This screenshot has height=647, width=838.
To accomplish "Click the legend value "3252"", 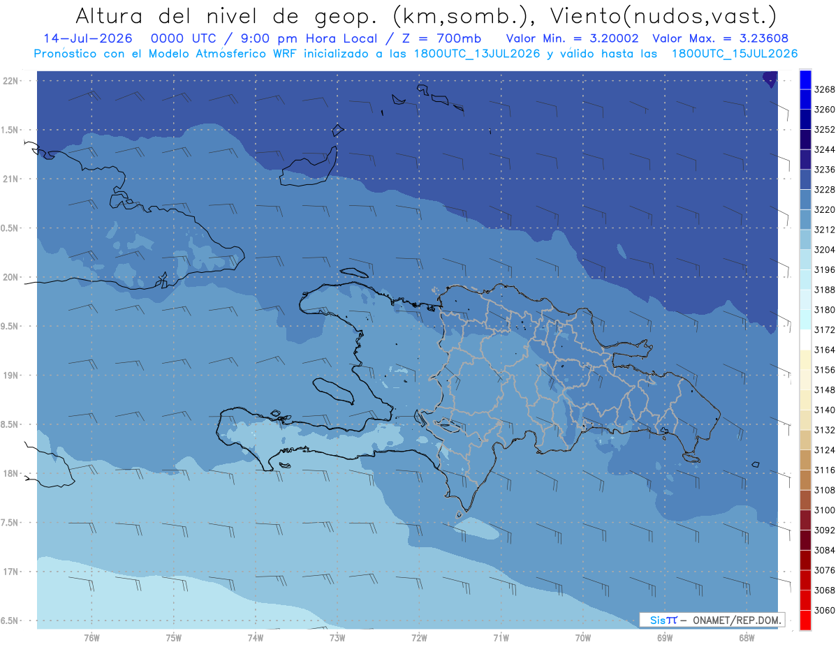I will [824, 130].
